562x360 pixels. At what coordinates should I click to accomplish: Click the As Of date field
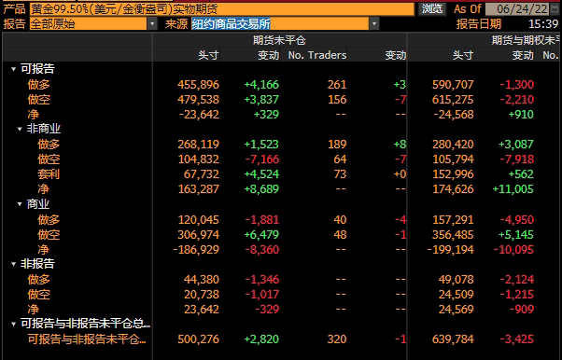(x=517, y=8)
